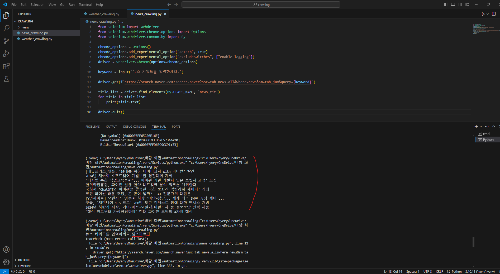Toggle secondary side bar visibility

click(x=460, y=4)
